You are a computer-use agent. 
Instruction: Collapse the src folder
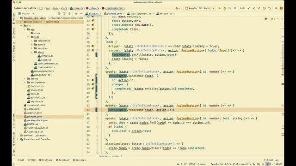tap(21, 26)
